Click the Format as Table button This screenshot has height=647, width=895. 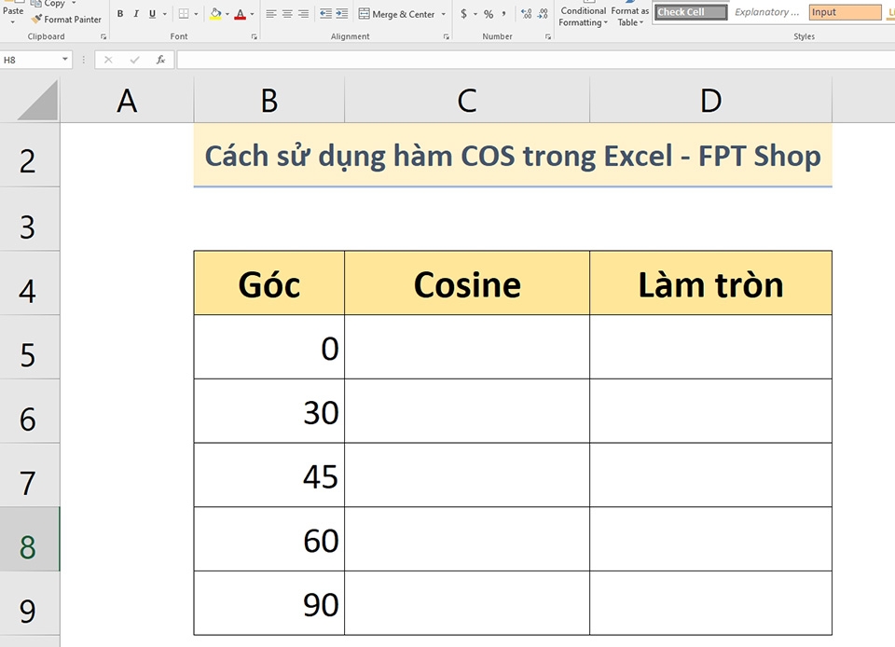629,13
